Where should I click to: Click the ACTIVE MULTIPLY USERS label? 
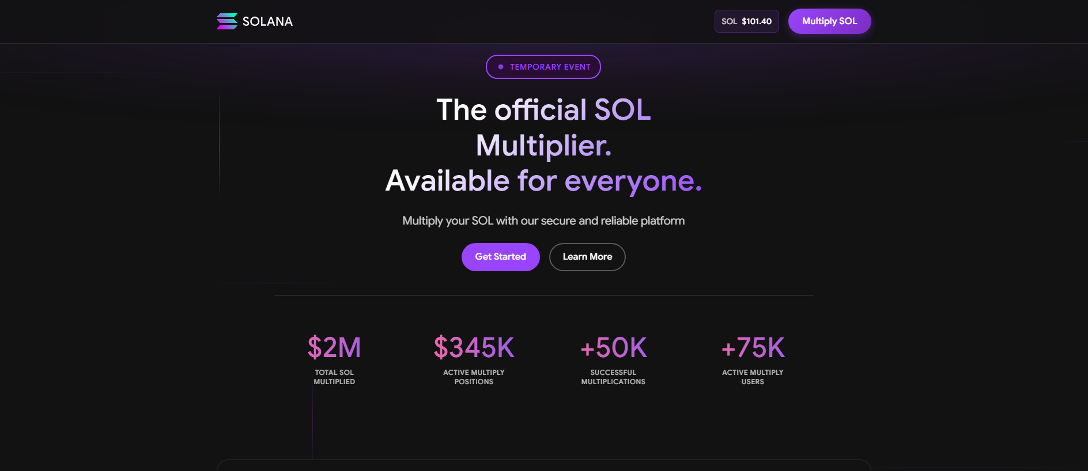pos(753,377)
